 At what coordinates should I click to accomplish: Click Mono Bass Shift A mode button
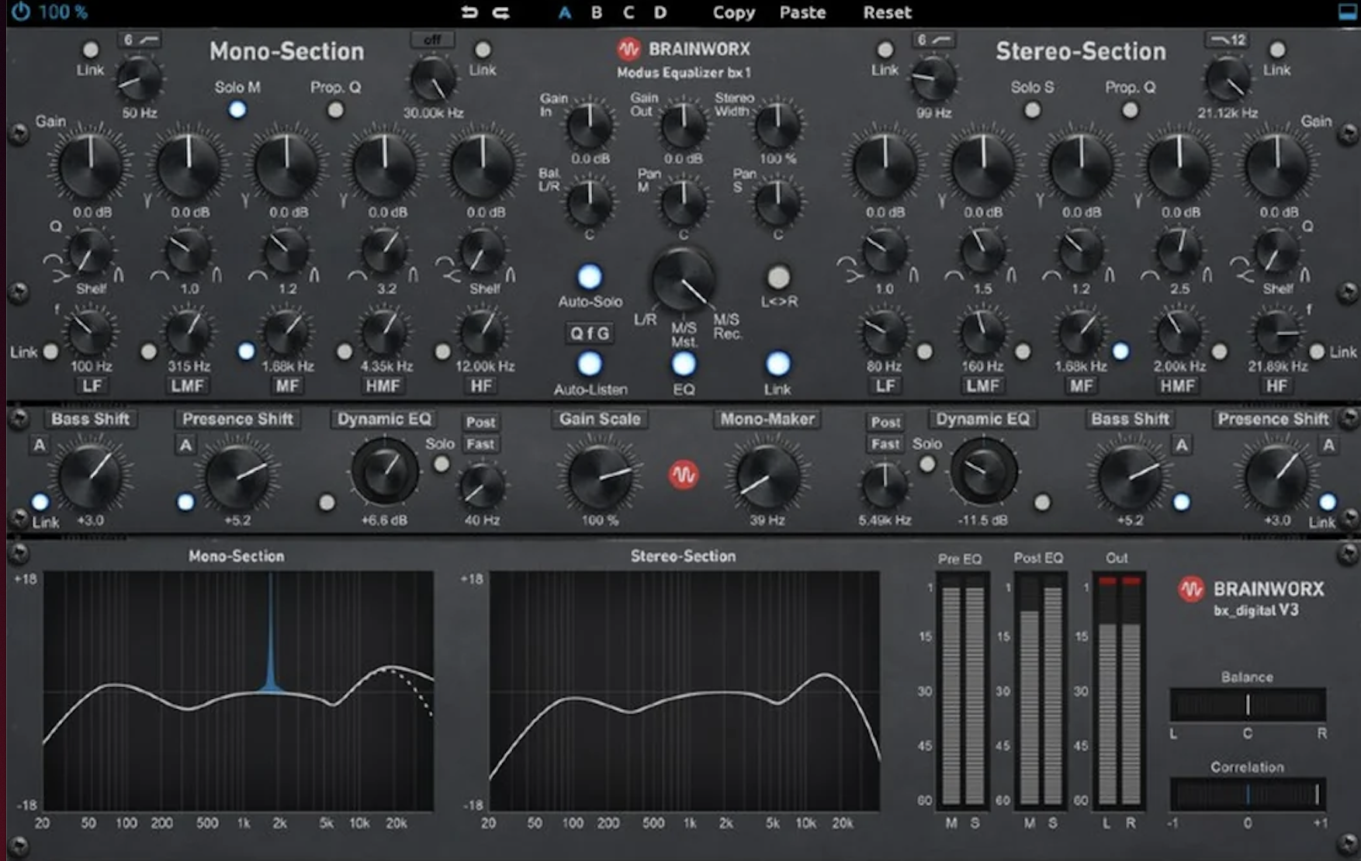pos(39,445)
